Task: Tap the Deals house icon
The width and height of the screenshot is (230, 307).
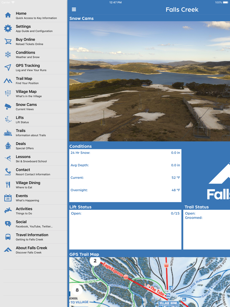Action: pos(8,146)
